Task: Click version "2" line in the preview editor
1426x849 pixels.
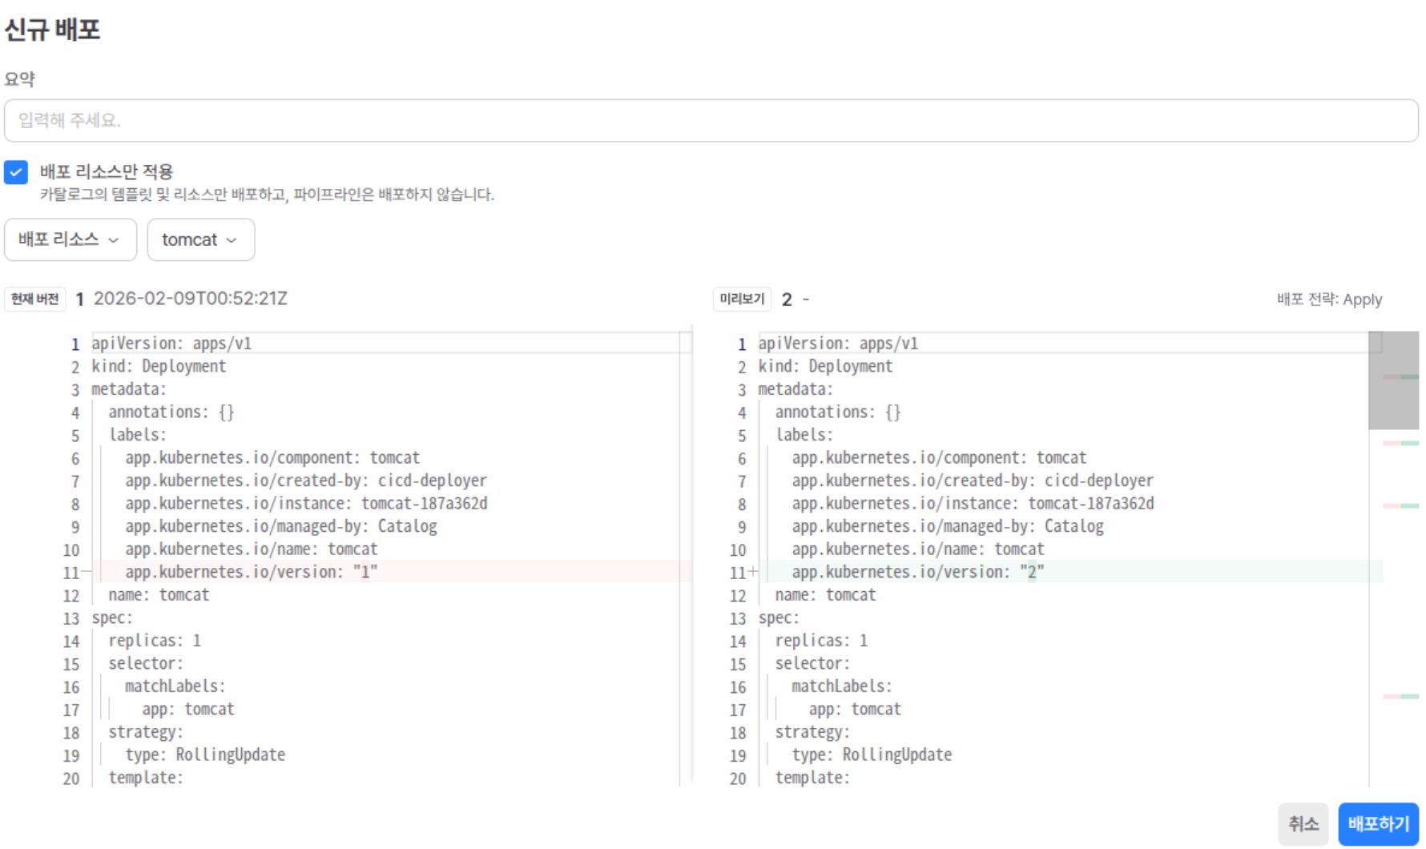Action: pos(918,572)
